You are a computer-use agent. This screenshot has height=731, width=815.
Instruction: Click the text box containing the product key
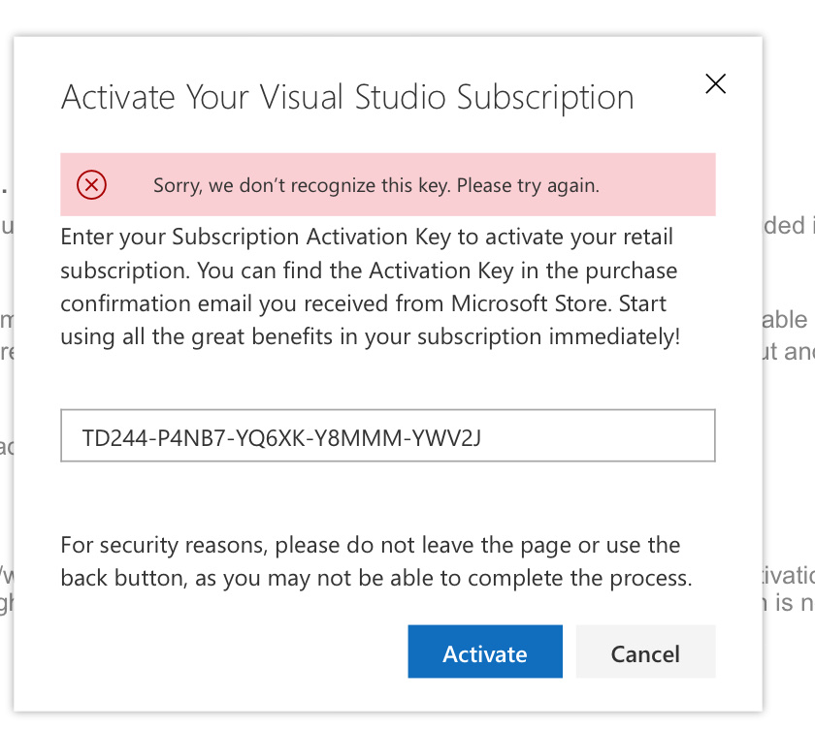pyautogui.click(x=387, y=435)
